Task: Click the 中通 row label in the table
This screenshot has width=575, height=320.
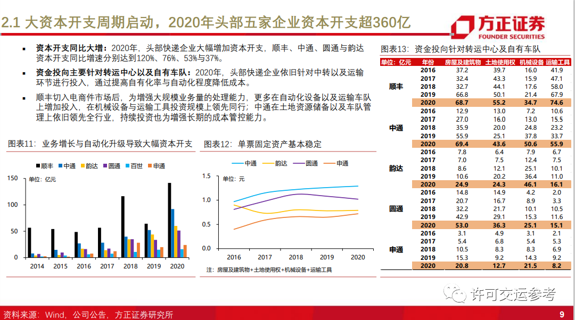Action: [x=396, y=128]
